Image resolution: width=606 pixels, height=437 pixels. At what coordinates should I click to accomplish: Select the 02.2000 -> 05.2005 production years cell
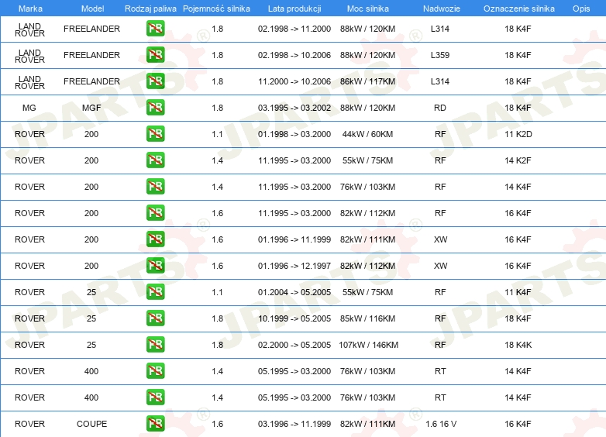point(294,344)
